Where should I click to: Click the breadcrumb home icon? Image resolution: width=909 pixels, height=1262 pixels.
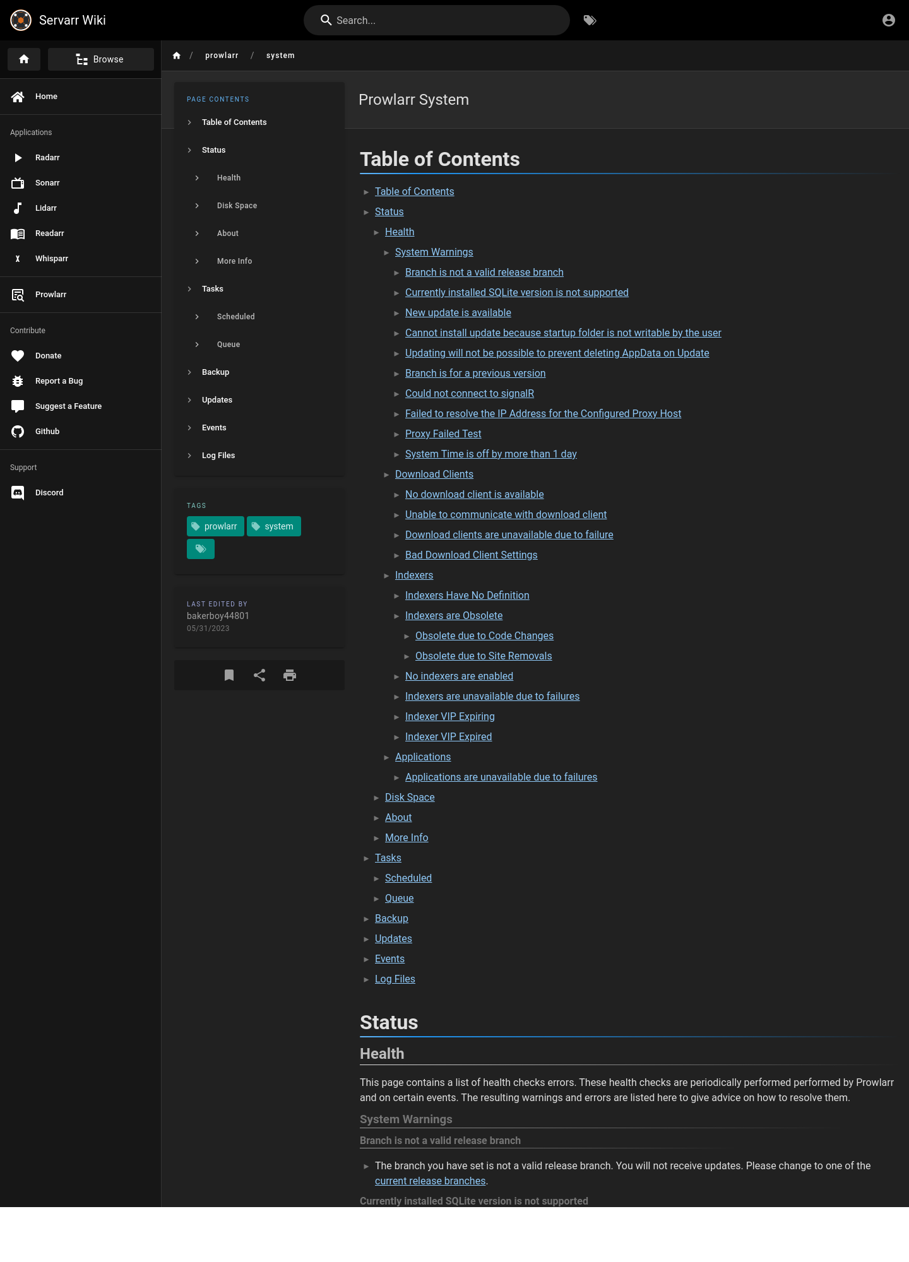pyautogui.click(x=177, y=56)
